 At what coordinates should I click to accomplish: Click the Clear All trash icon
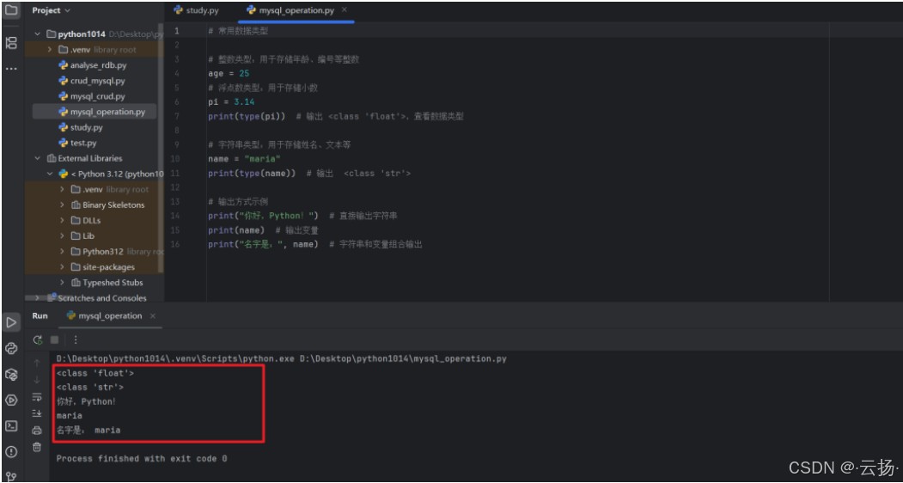[x=37, y=447]
